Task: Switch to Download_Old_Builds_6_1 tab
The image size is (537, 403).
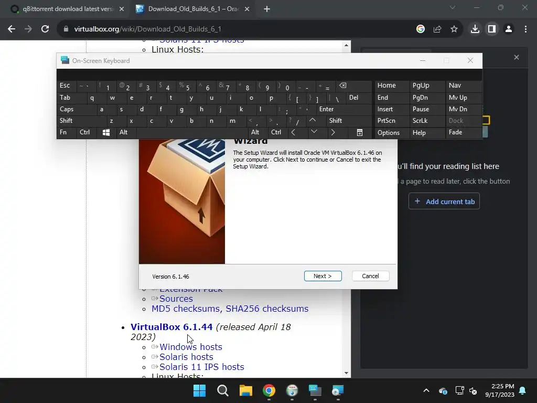Action: (x=193, y=9)
